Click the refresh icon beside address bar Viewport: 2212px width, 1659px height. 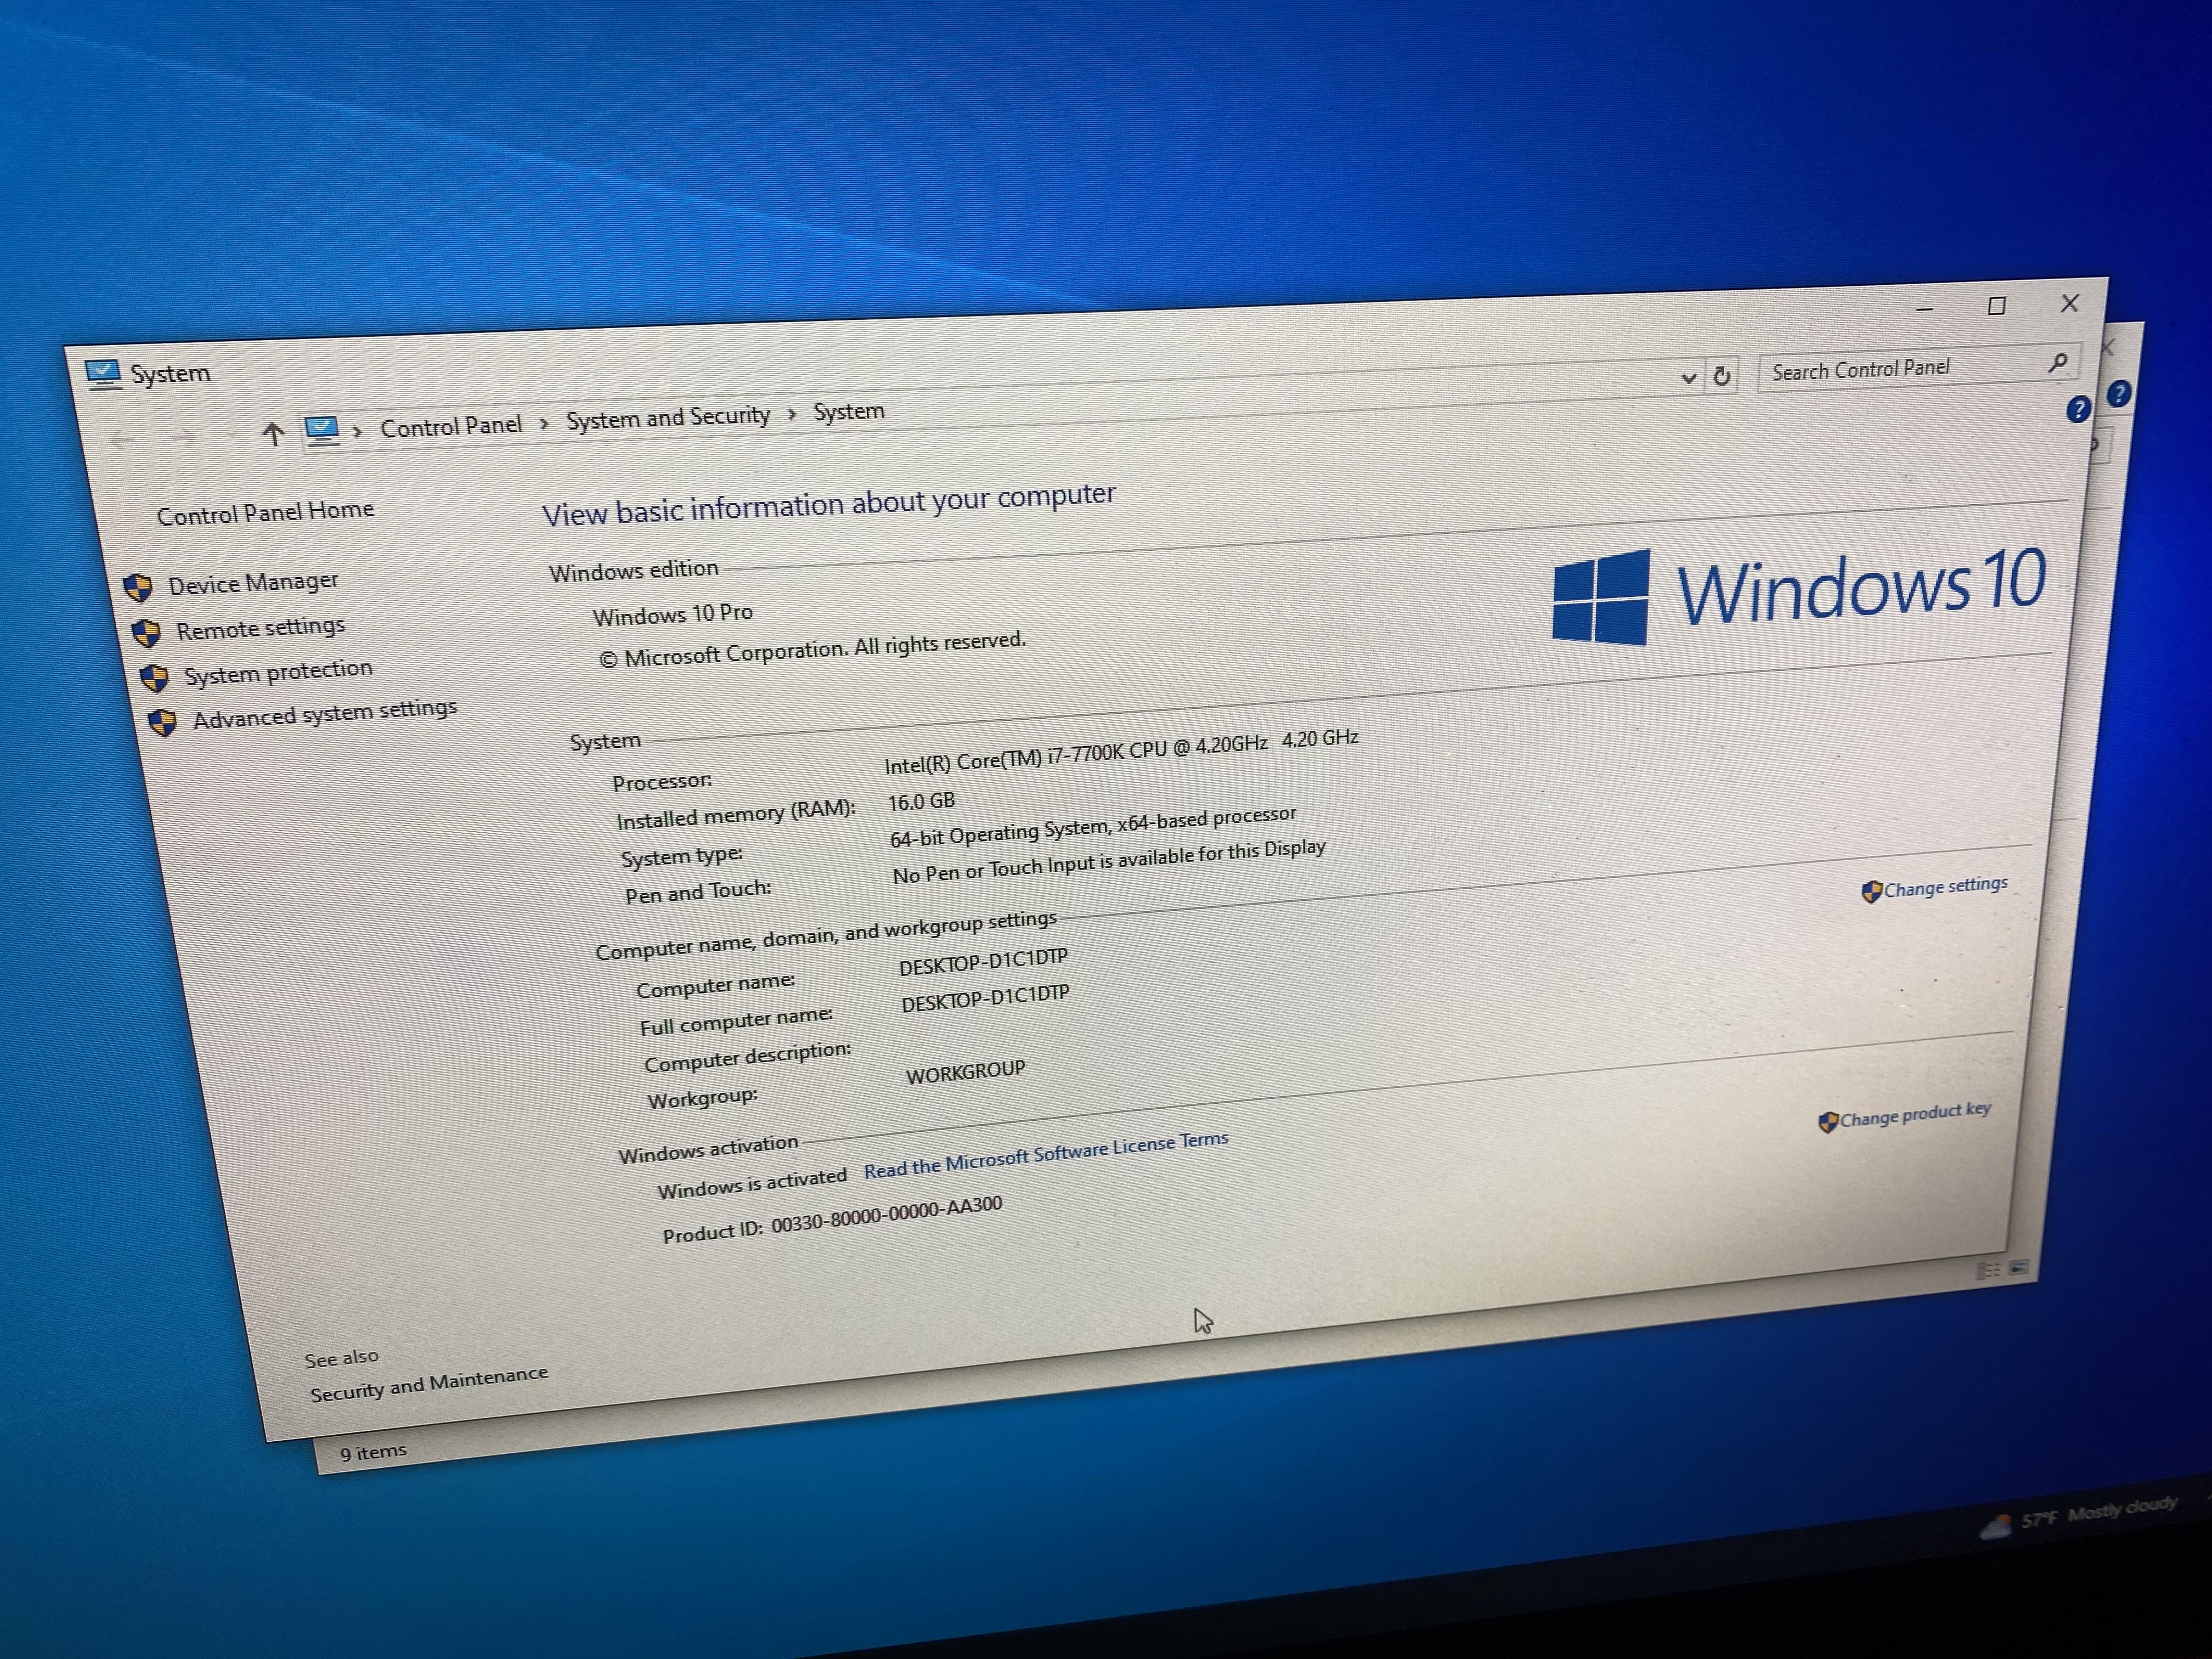point(1722,376)
